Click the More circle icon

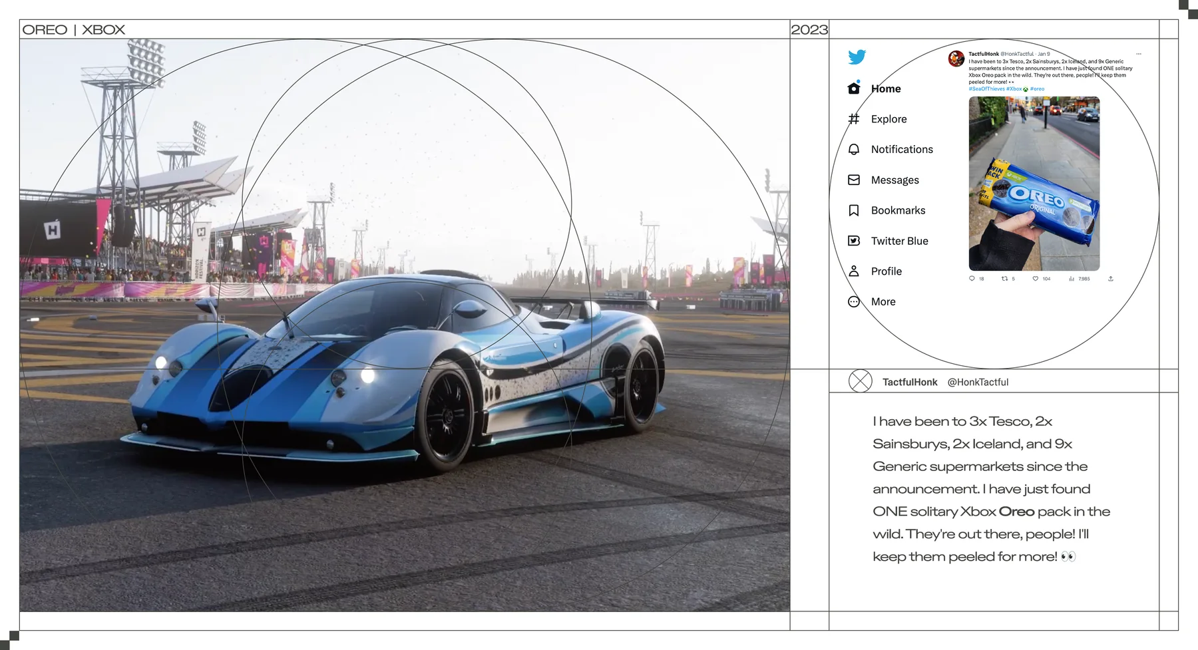pyautogui.click(x=854, y=301)
